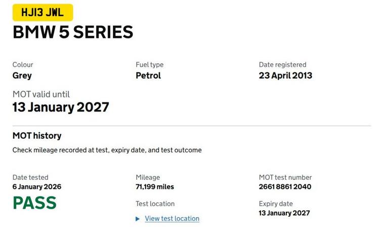
Task: Select the 23 April 2013 registration date
Action: click(x=285, y=75)
